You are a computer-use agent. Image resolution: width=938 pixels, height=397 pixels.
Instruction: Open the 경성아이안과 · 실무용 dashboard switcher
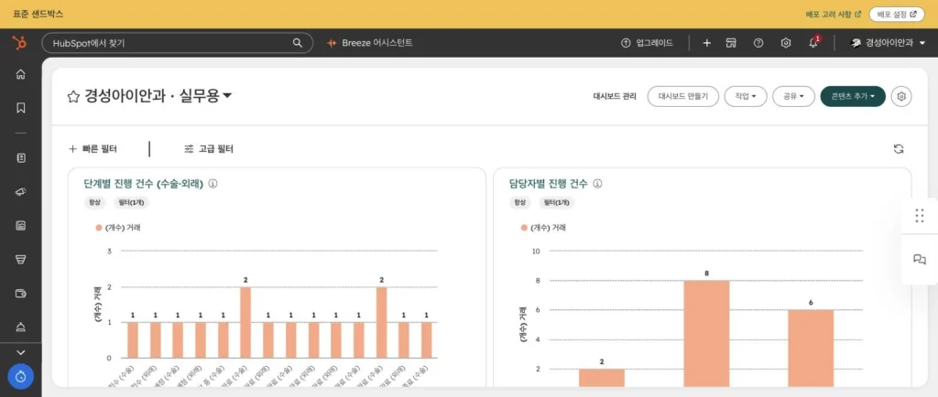pyautogui.click(x=158, y=96)
